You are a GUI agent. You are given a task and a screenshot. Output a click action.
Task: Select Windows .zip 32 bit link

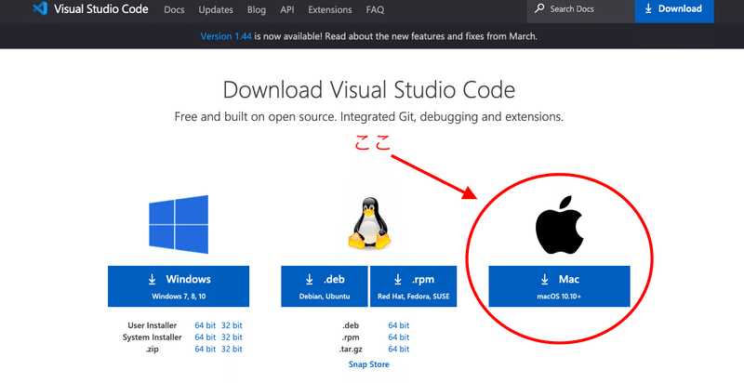tap(232, 349)
